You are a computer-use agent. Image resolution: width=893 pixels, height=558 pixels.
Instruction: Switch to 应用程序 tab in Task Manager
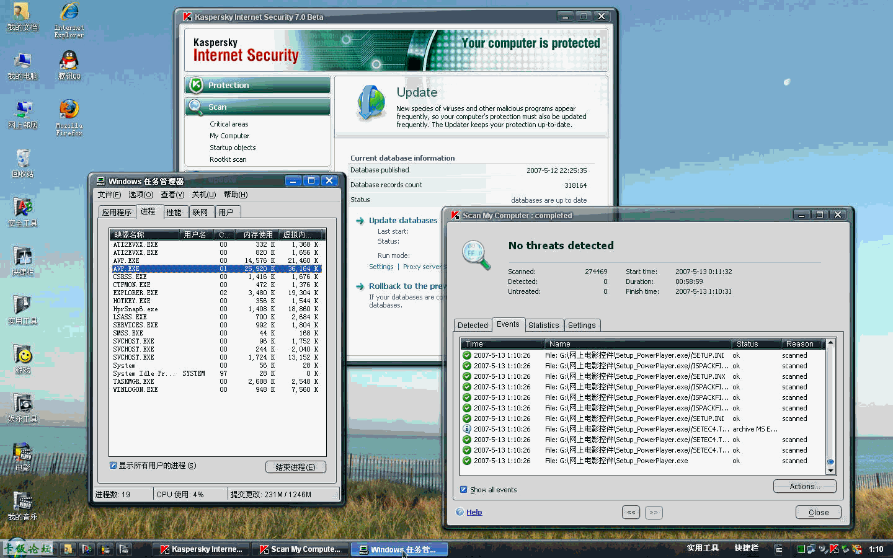(x=117, y=212)
